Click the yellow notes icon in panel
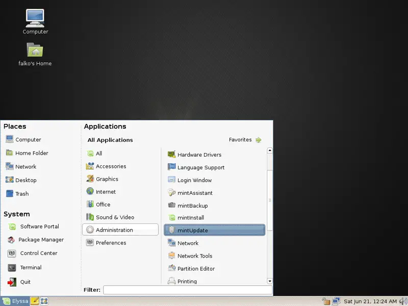The width and height of the screenshot is (408, 306). [35, 301]
